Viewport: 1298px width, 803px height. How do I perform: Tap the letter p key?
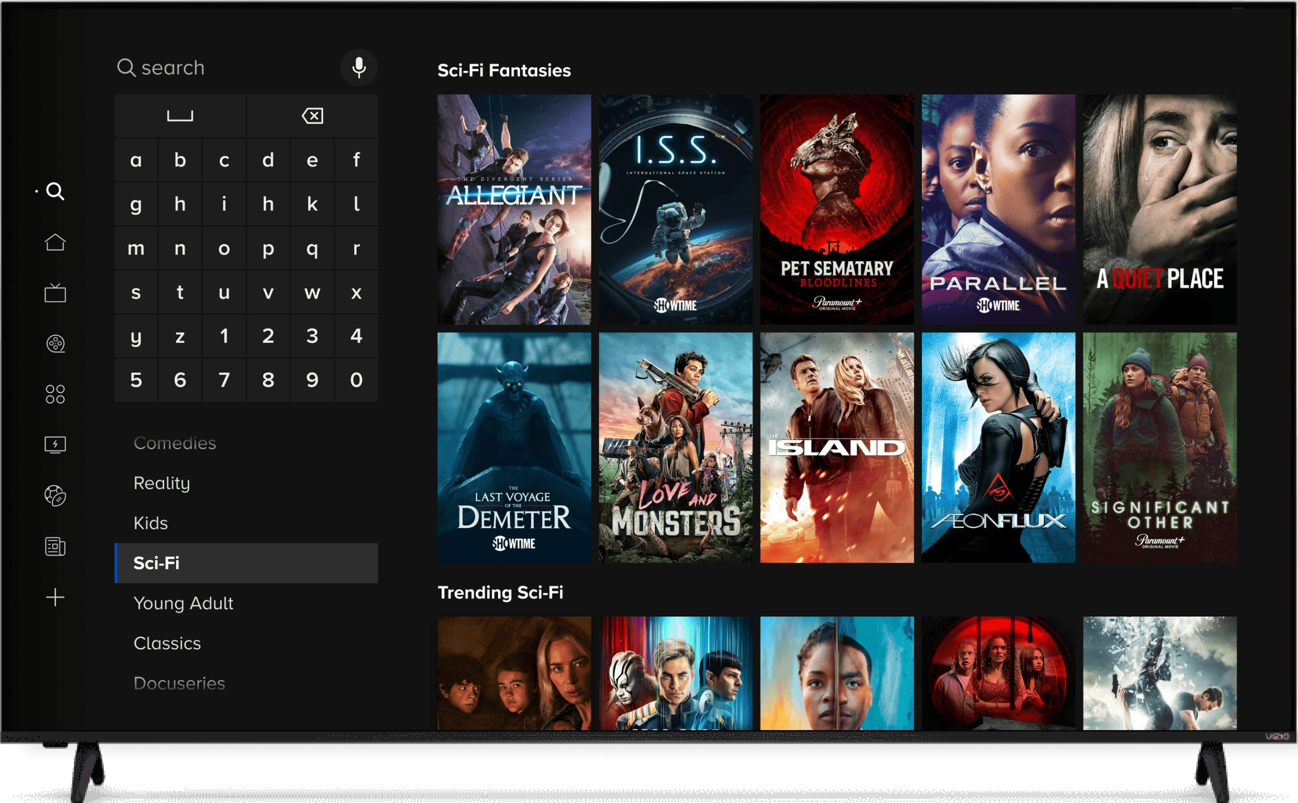268,248
